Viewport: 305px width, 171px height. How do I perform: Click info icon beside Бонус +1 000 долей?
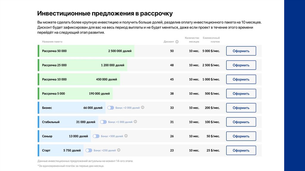coord(136,122)
